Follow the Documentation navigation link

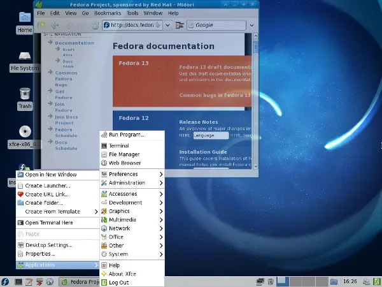click(x=74, y=43)
